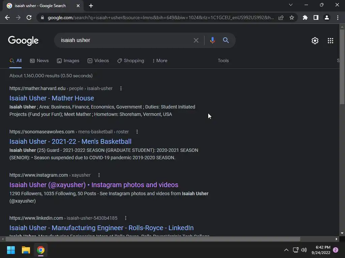Go back using the browser back arrow
The image size is (345, 258).
point(7,17)
